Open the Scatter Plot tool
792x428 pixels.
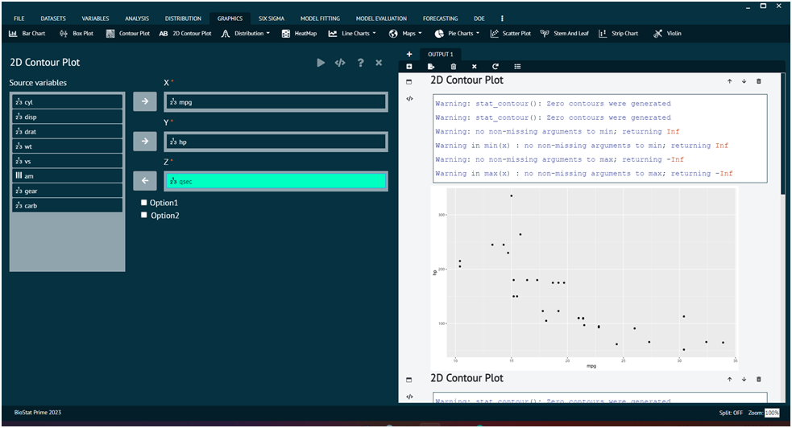(510, 33)
